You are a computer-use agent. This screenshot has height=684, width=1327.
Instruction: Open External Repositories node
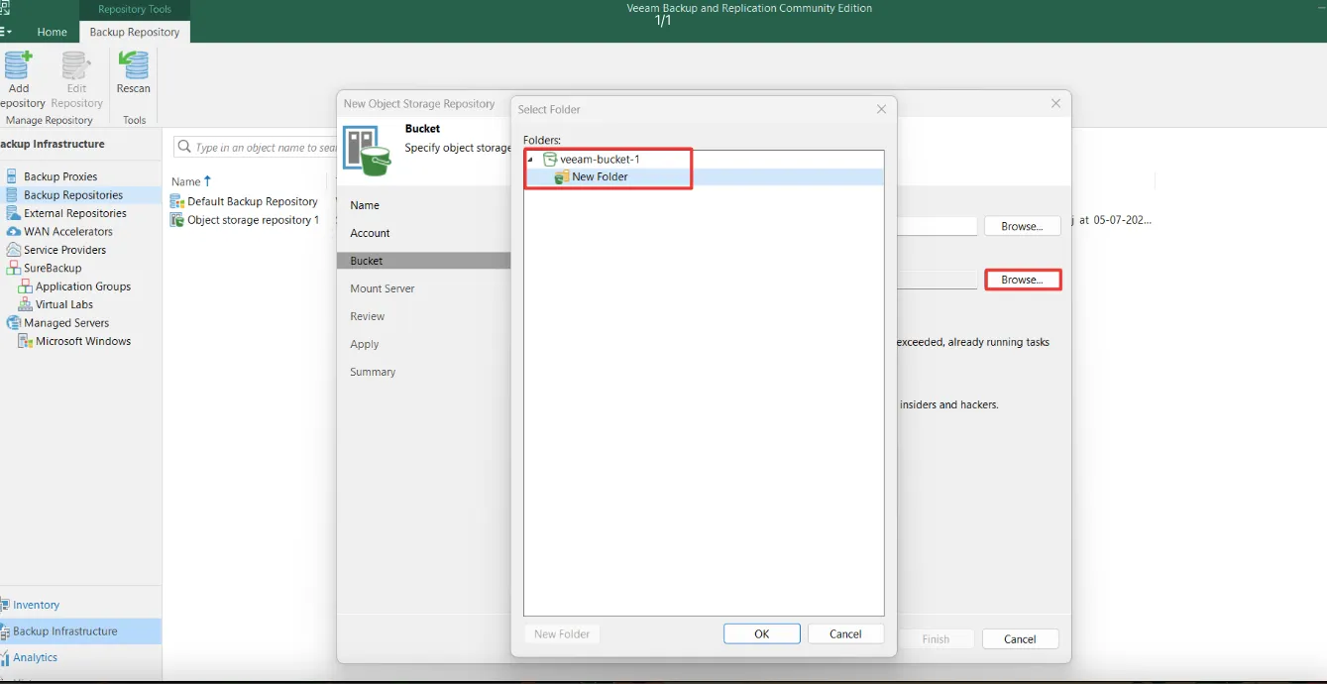click(75, 213)
